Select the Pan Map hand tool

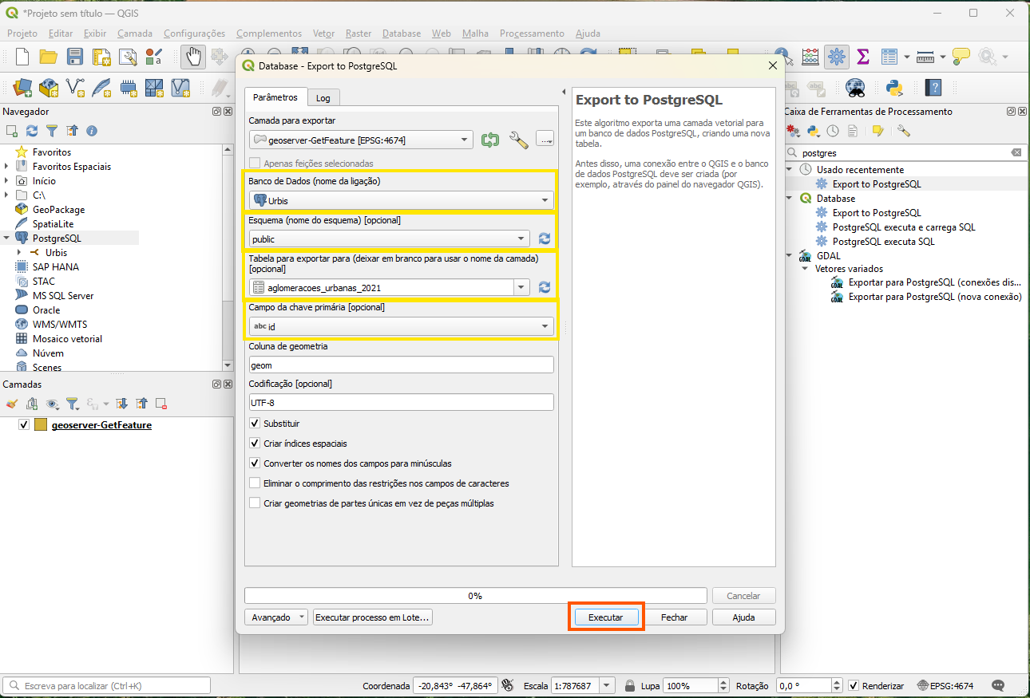pyautogui.click(x=192, y=57)
